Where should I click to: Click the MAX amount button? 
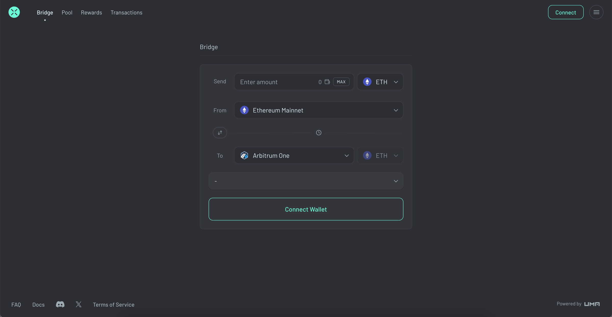341,82
